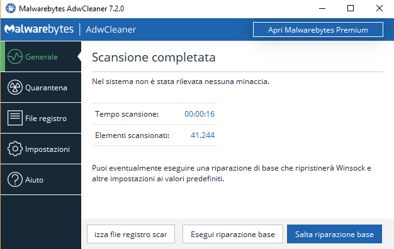
Task: Maximize the AdwCleaner window
Action: [351, 9]
